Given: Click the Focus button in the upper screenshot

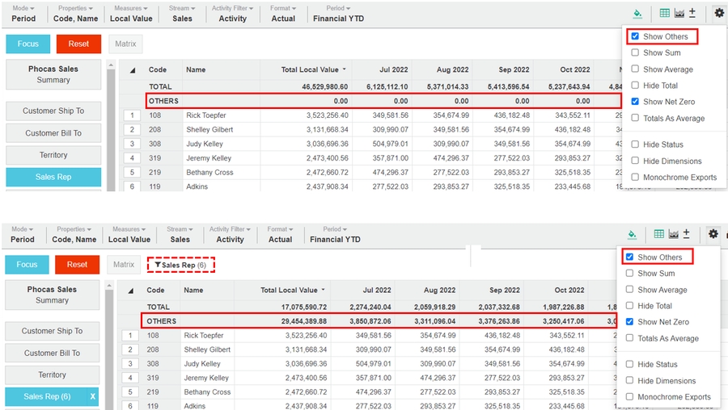Looking at the screenshot, I should tap(27, 44).
